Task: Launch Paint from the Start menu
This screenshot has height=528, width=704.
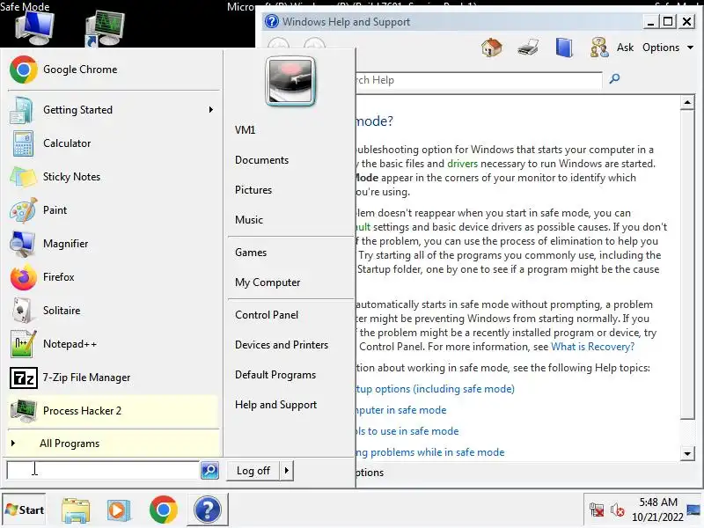Action: tap(113, 210)
